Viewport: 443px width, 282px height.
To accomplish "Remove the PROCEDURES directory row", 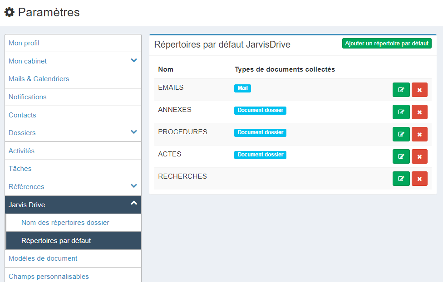I will click(x=419, y=134).
